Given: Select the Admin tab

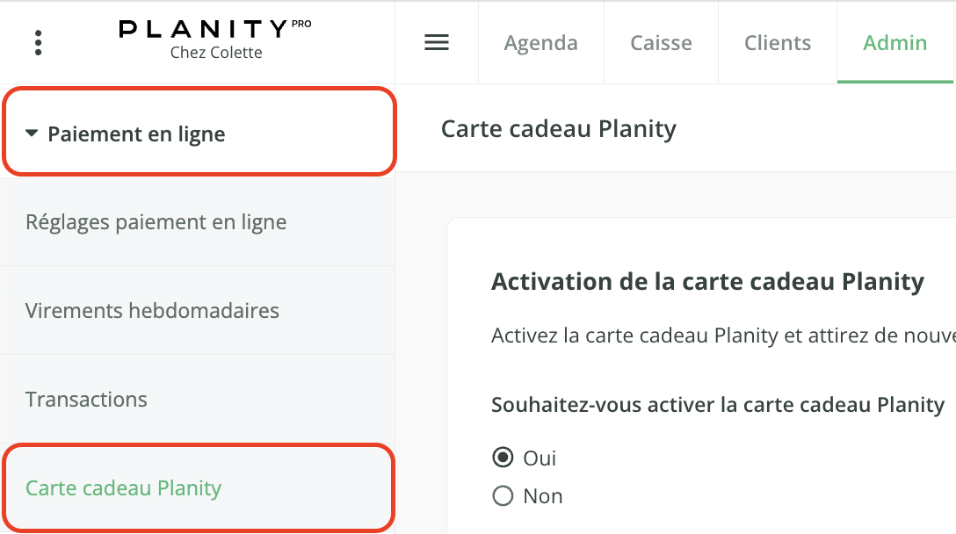Looking at the screenshot, I should point(895,43).
